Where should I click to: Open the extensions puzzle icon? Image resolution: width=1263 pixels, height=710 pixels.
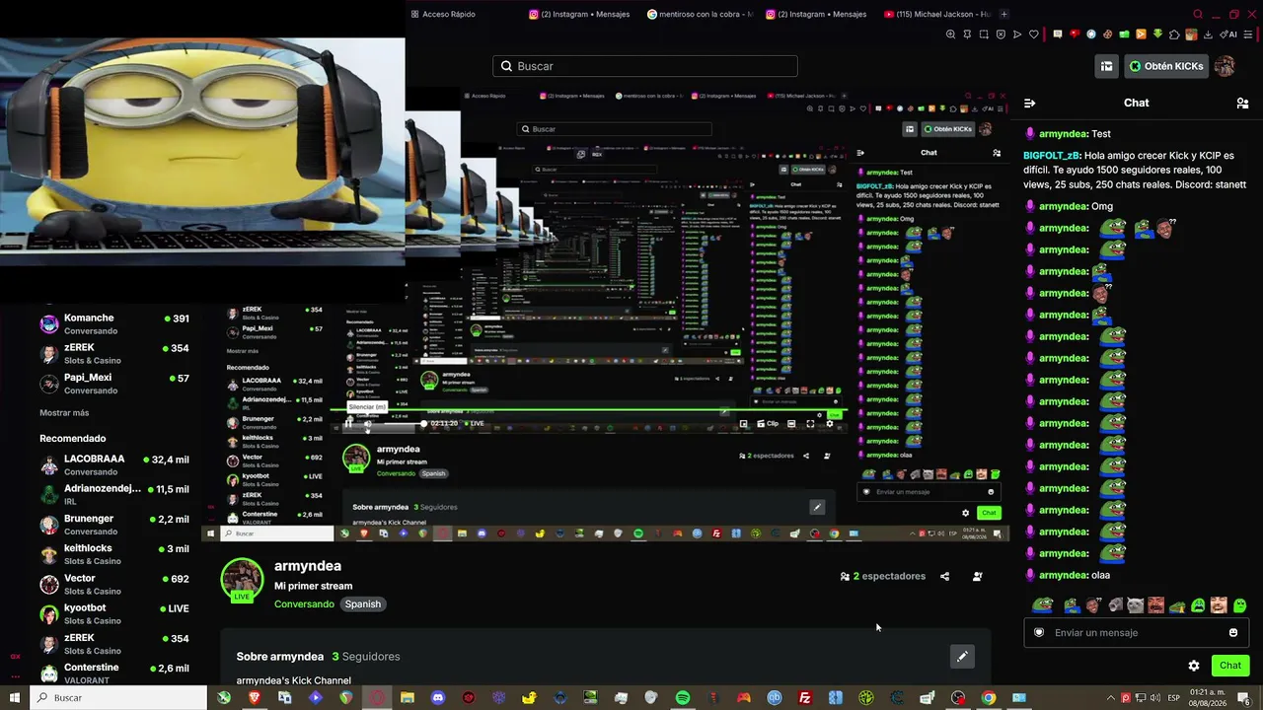pyautogui.click(x=1174, y=35)
